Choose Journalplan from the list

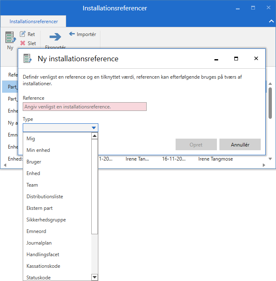point(57,243)
